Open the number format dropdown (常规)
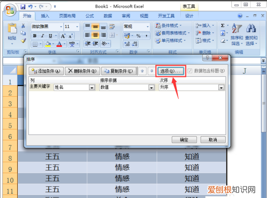This screenshot has width=267, height=198. pyautogui.click(x=148, y=27)
